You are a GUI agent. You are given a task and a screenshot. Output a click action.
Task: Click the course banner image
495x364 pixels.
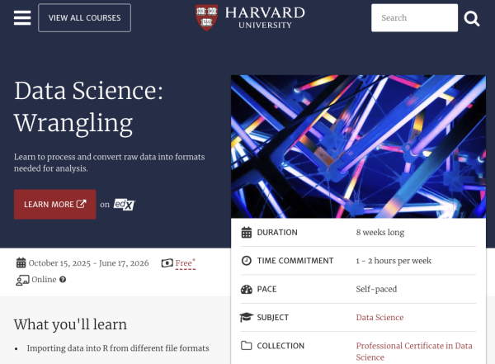tap(359, 146)
